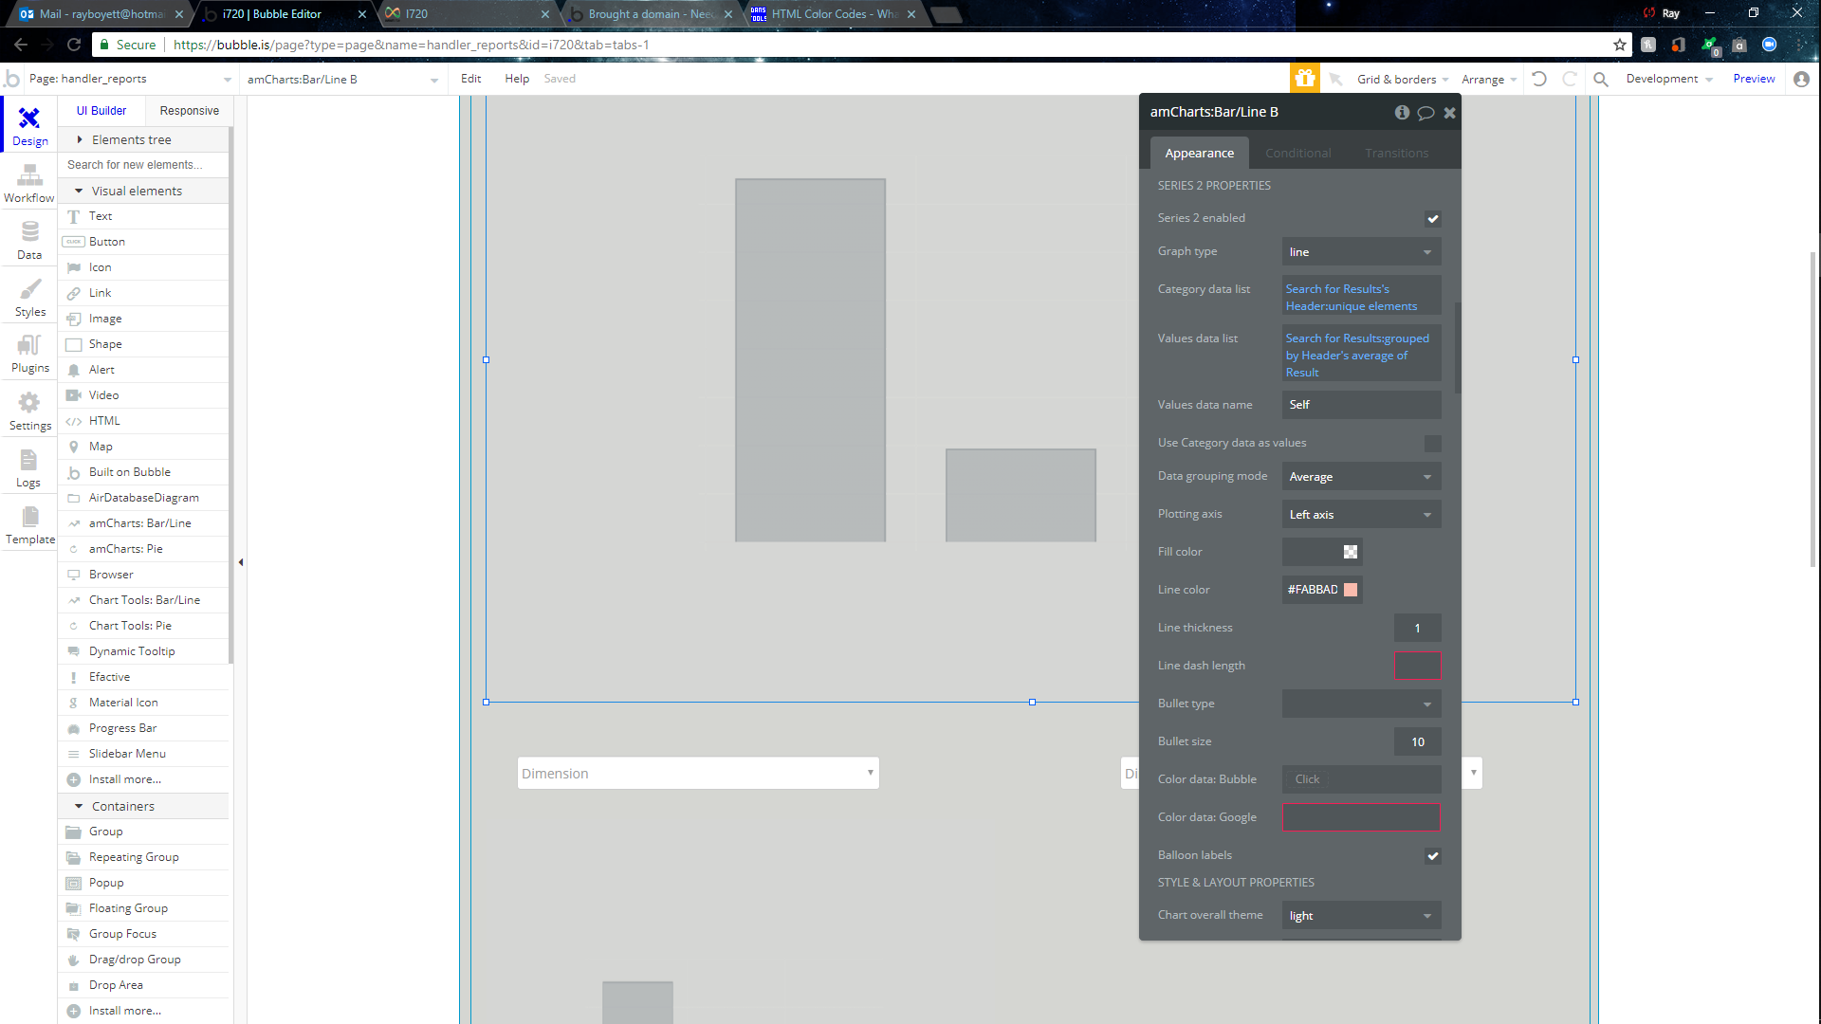Click the Preview link

1754,79
